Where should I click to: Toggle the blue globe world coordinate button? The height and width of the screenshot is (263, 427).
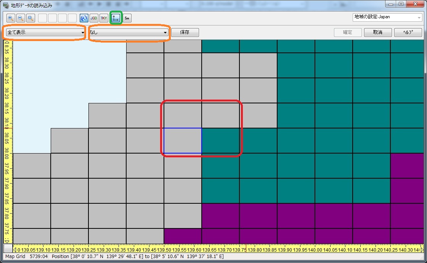(84, 18)
